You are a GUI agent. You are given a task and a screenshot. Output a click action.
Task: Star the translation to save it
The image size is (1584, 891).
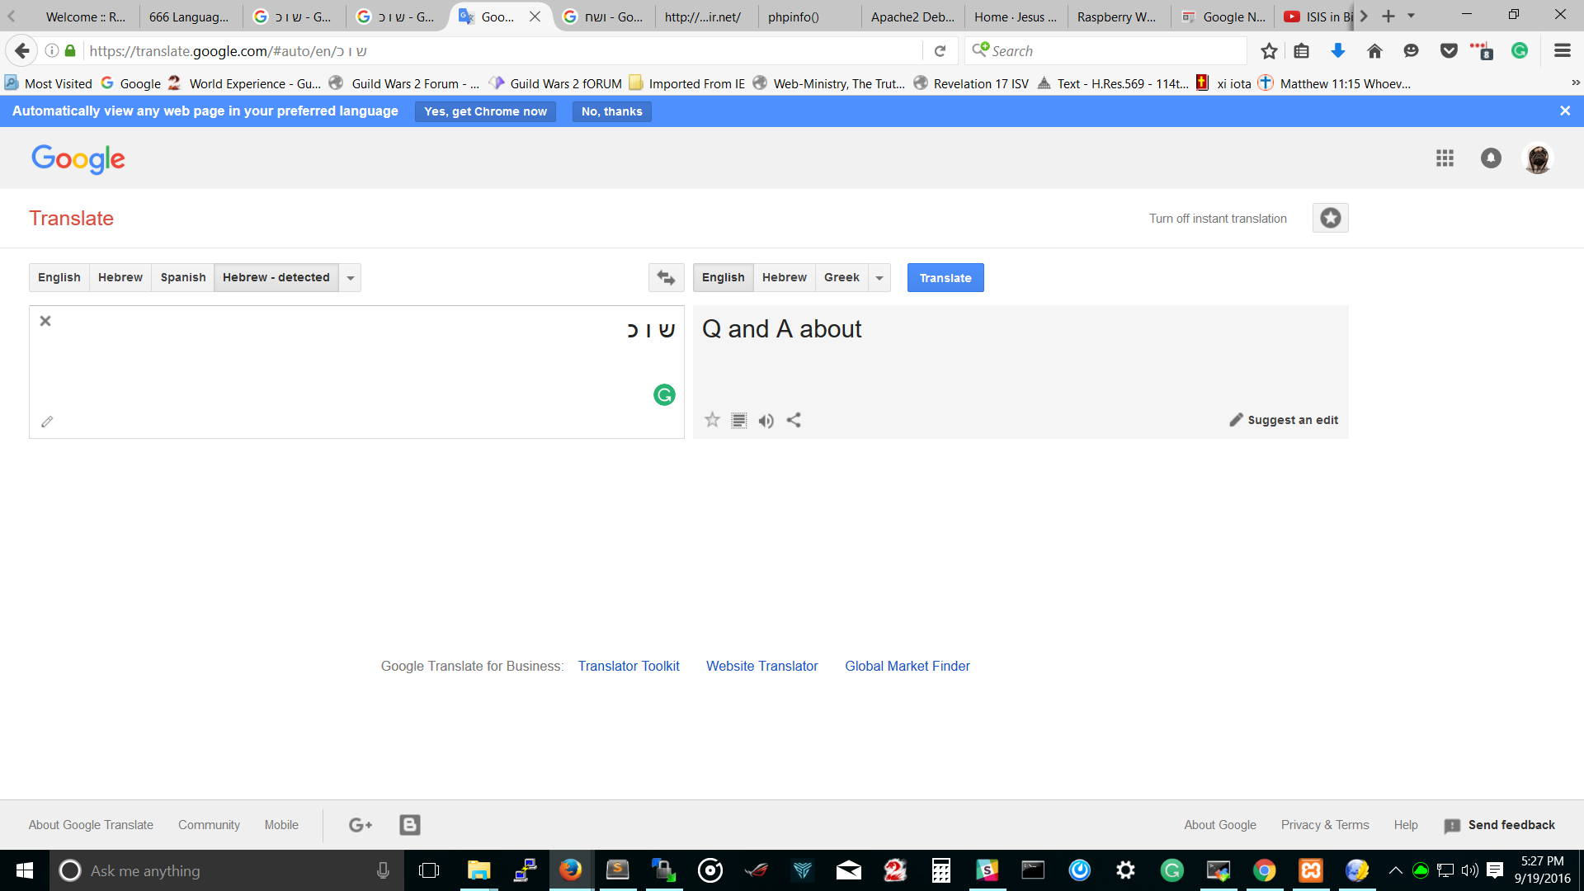pos(712,420)
